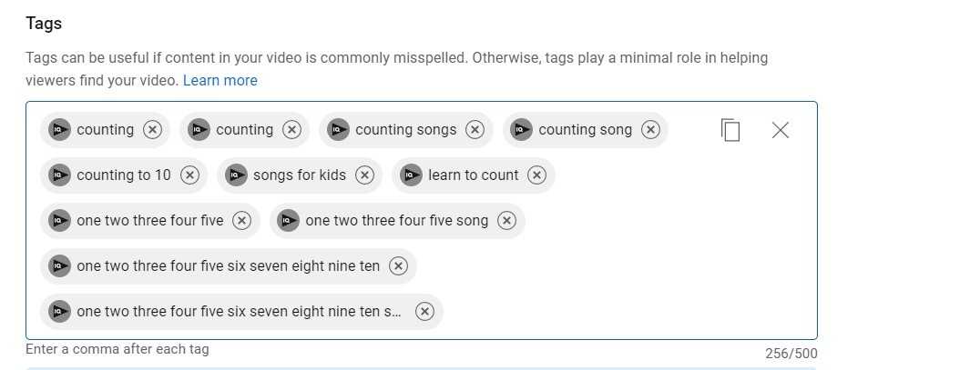Click the channel icon on "counting songs" tag
Screen dimensions: 970x370
(338, 130)
